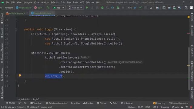This screenshot has height=109, width=194.
Task: Click the memory indicator icon in status bar
Action: coord(187,107)
